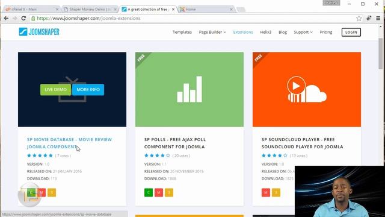Reload the JoomShaper page

click(x=23, y=18)
